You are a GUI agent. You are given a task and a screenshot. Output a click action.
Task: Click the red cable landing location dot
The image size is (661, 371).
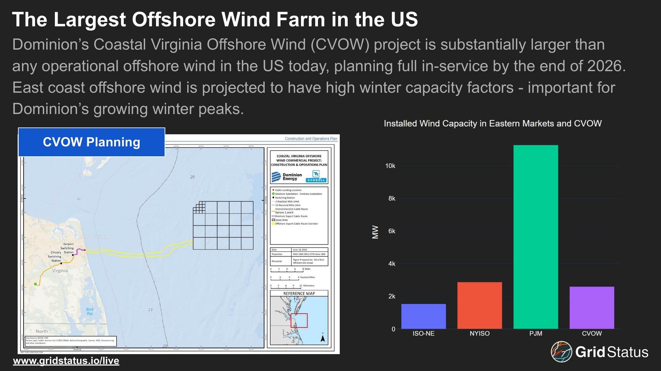pos(85,250)
